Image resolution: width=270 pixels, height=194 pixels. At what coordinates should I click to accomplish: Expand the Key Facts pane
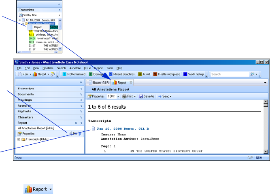tap(81, 112)
